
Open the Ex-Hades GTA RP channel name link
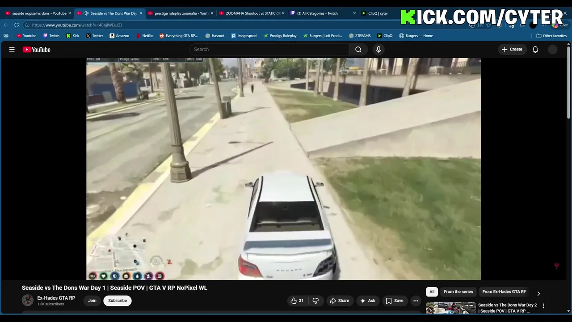click(56, 298)
